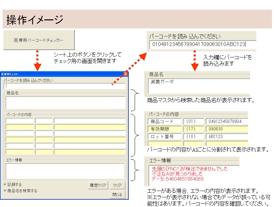The image size is (274, 207).
Task: Click the 操作イメージ heading
Action: pos(35,20)
